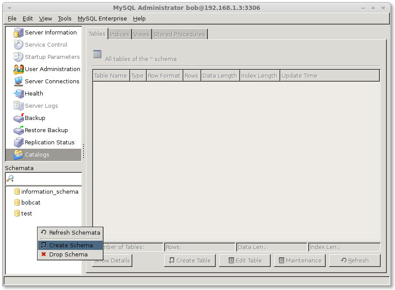Click the red X Drop Schema icon
The width and height of the screenshot is (395, 290).
point(44,254)
